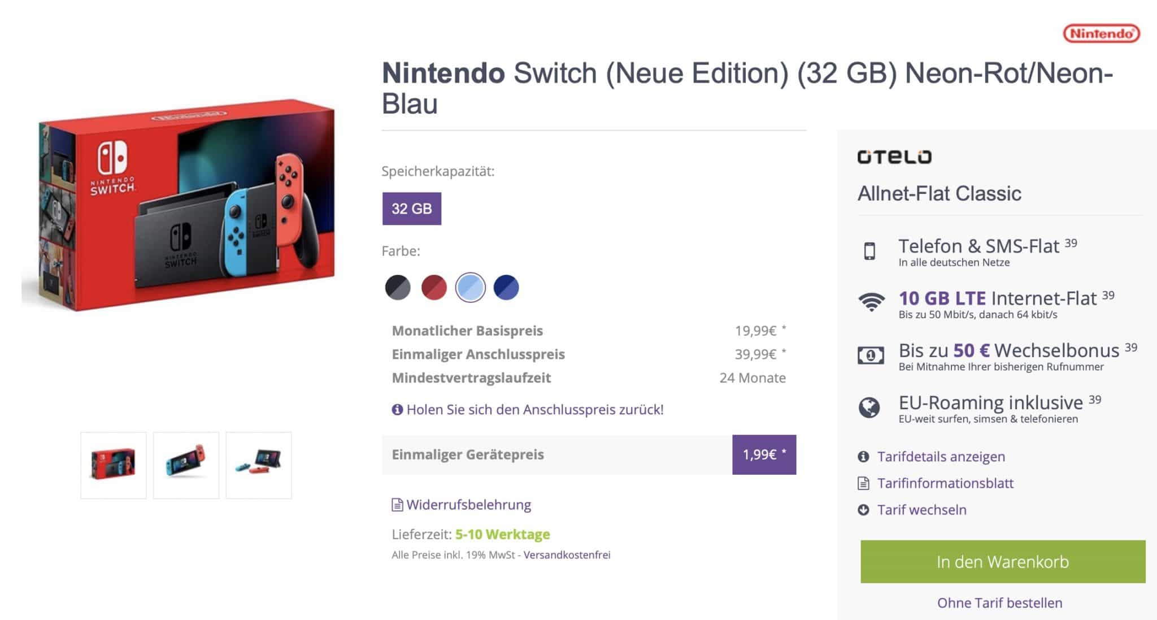This screenshot has width=1157, height=620.
Task: Click the document icon beside Tarifinformationsblatt
Action: pyautogui.click(x=863, y=483)
